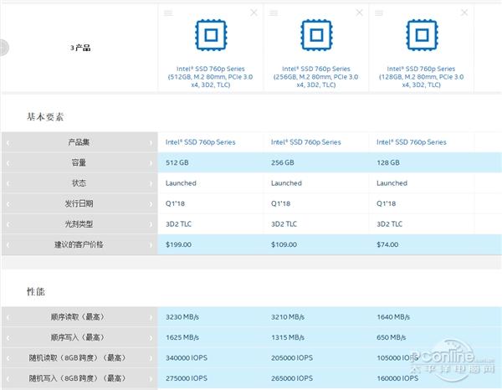Click the left arrow on the 容量 row
Image resolution: width=502 pixels, height=390 pixels.
click(8, 162)
